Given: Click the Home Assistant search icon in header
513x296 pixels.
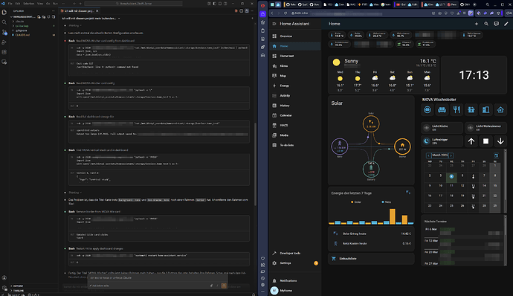Looking at the screenshot, I should 486,24.
